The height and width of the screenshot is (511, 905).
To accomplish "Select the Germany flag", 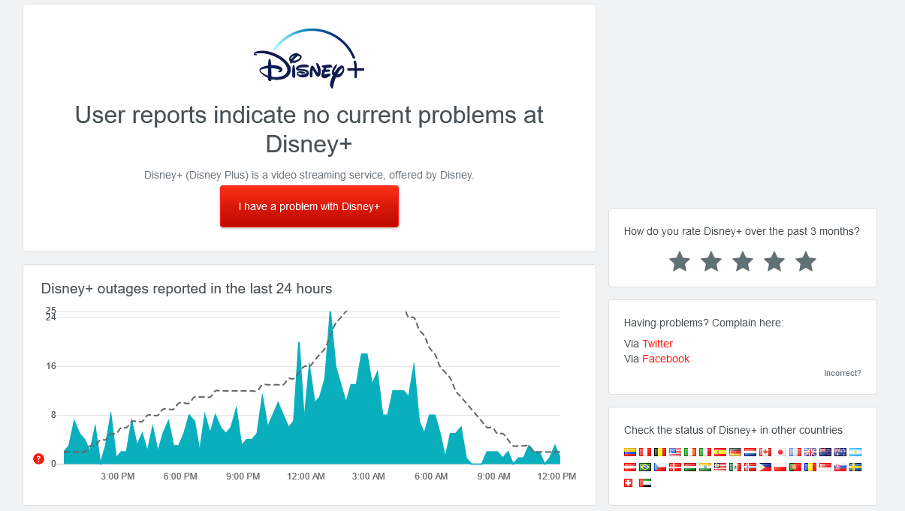I will (x=735, y=452).
